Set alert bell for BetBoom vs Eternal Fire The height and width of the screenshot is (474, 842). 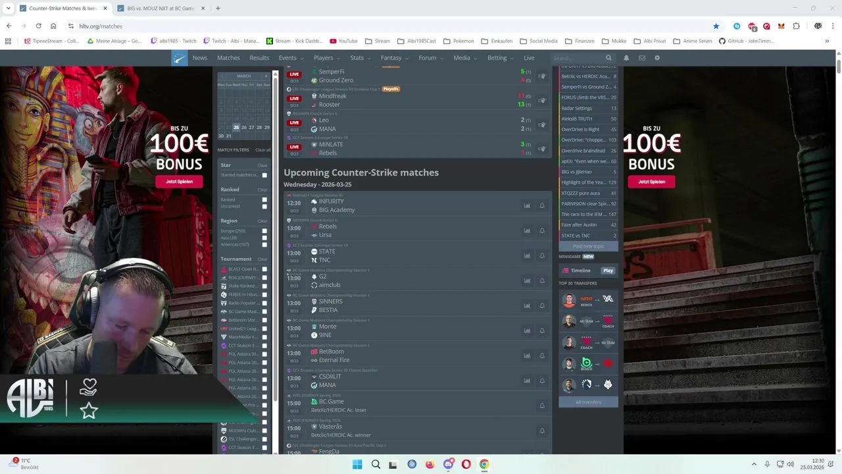point(542,355)
